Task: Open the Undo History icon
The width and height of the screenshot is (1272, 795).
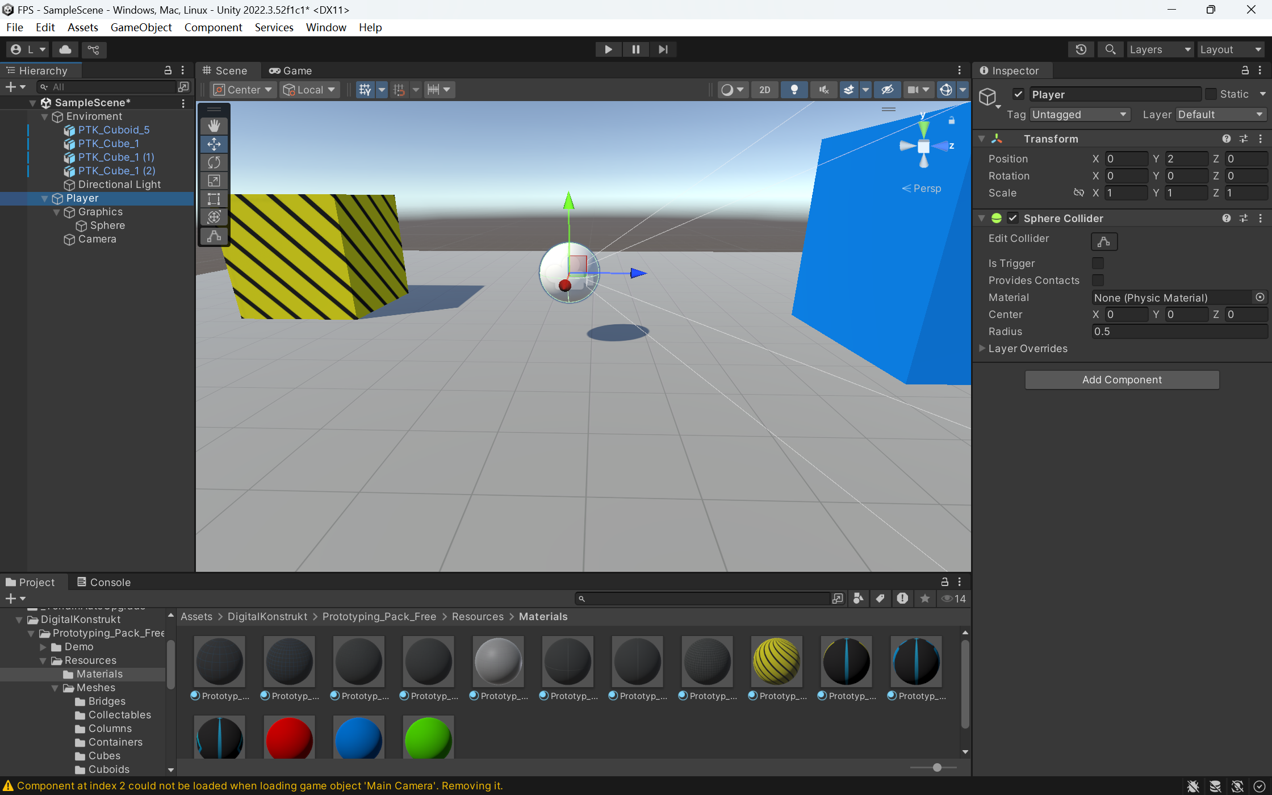Action: pyautogui.click(x=1081, y=49)
